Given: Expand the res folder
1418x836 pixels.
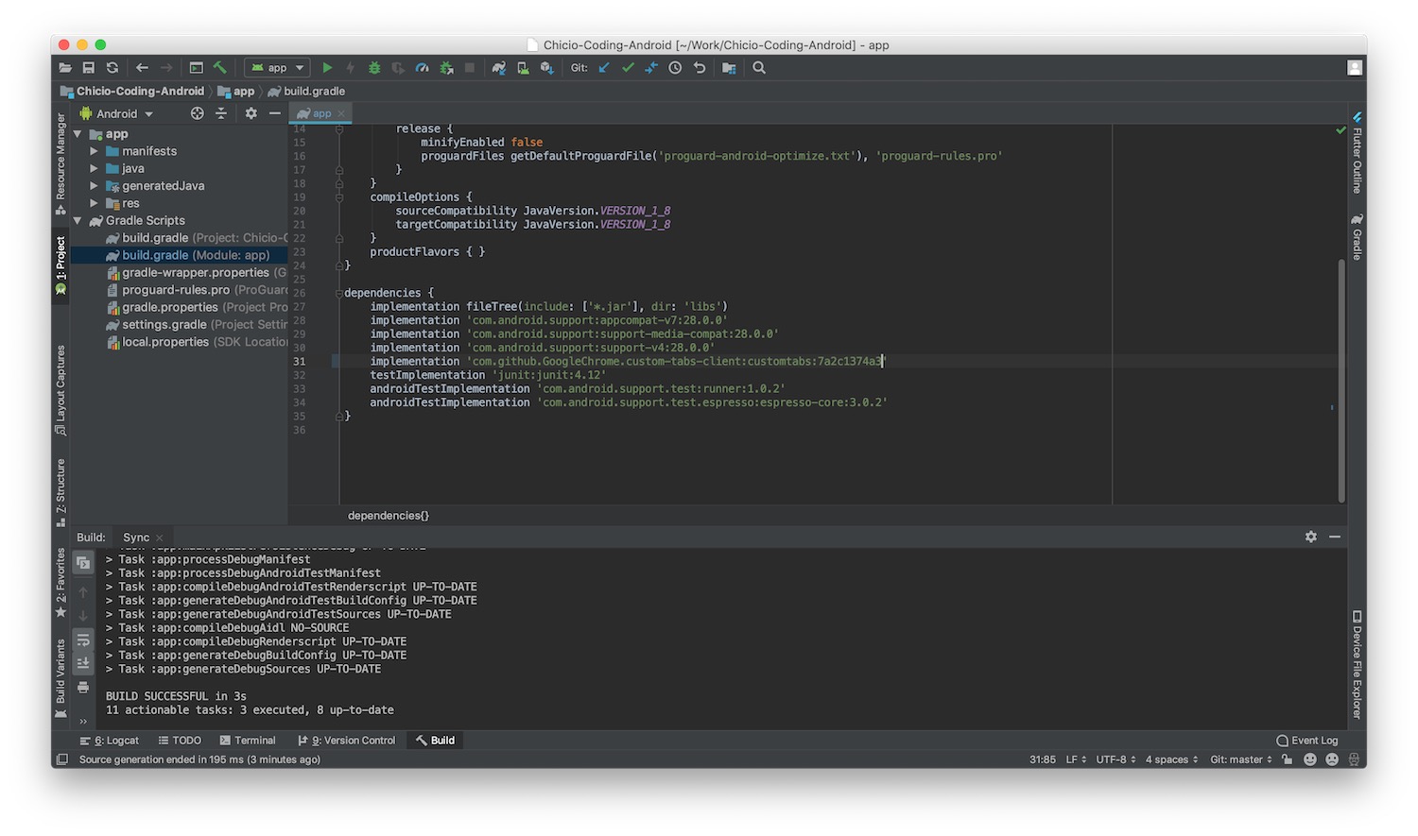Looking at the screenshot, I should click(x=94, y=203).
